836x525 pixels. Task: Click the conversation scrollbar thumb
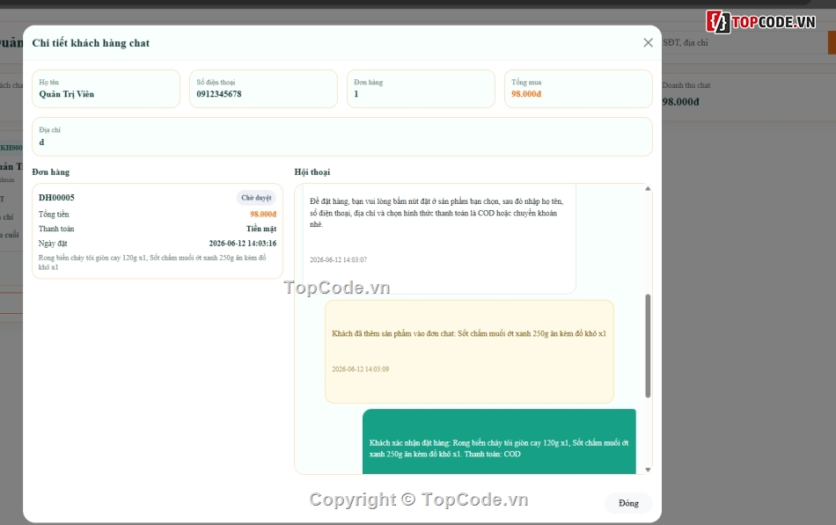[x=648, y=346]
